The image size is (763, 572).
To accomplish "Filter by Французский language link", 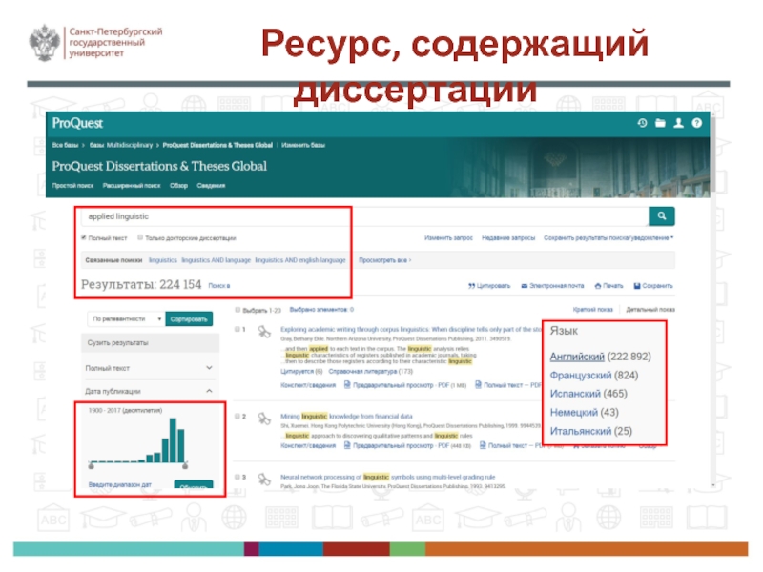I will tap(581, 375).
